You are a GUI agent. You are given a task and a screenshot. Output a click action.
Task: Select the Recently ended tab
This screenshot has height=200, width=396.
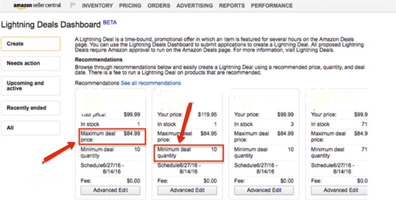coord(31,108)
